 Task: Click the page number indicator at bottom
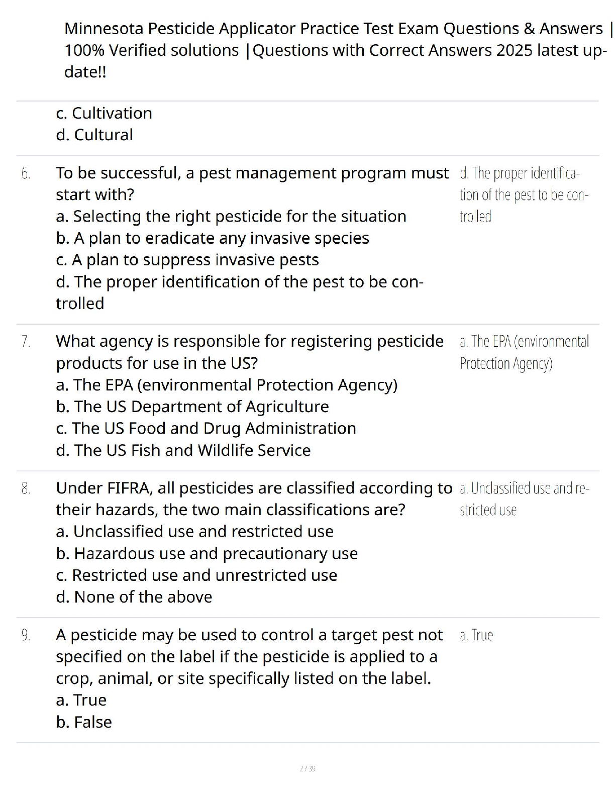[307, 768]
